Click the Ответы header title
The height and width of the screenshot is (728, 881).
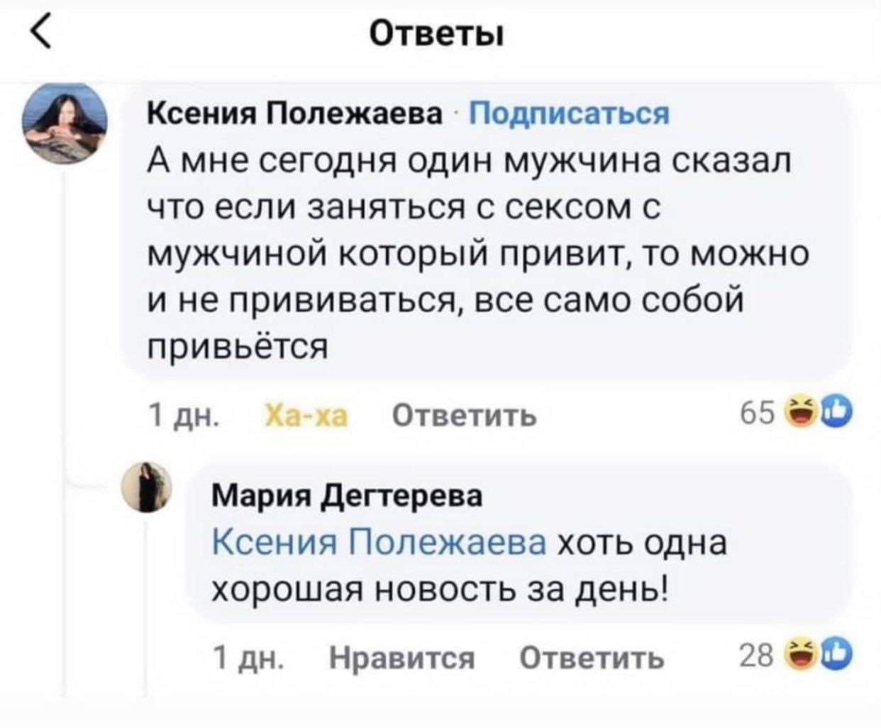pos(438,33)
